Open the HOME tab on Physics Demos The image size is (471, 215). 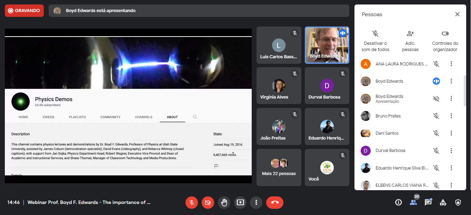(x=23, y=117)
